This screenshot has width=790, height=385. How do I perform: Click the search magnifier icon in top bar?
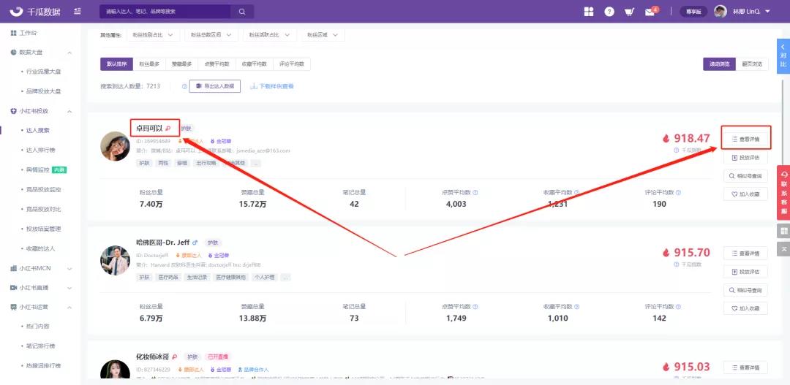[x=241, y=12]
